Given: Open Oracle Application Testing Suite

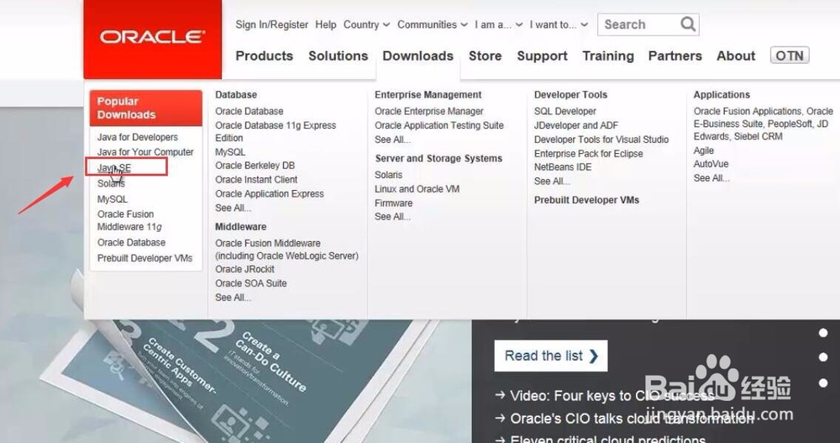Looking at the screenshot, I should (438, 125).
